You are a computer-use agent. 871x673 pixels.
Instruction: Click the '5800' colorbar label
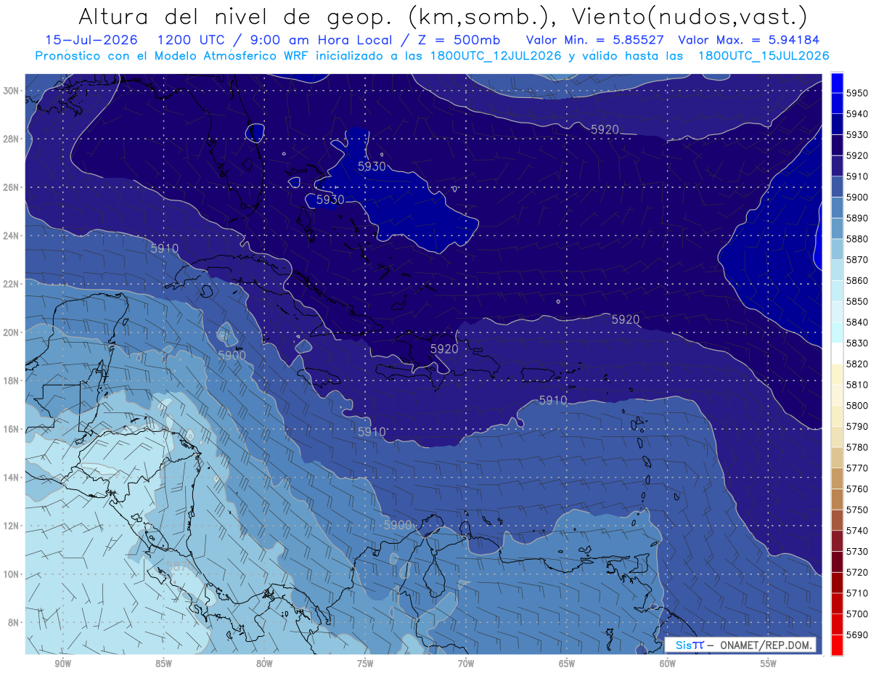coord(857,405)
